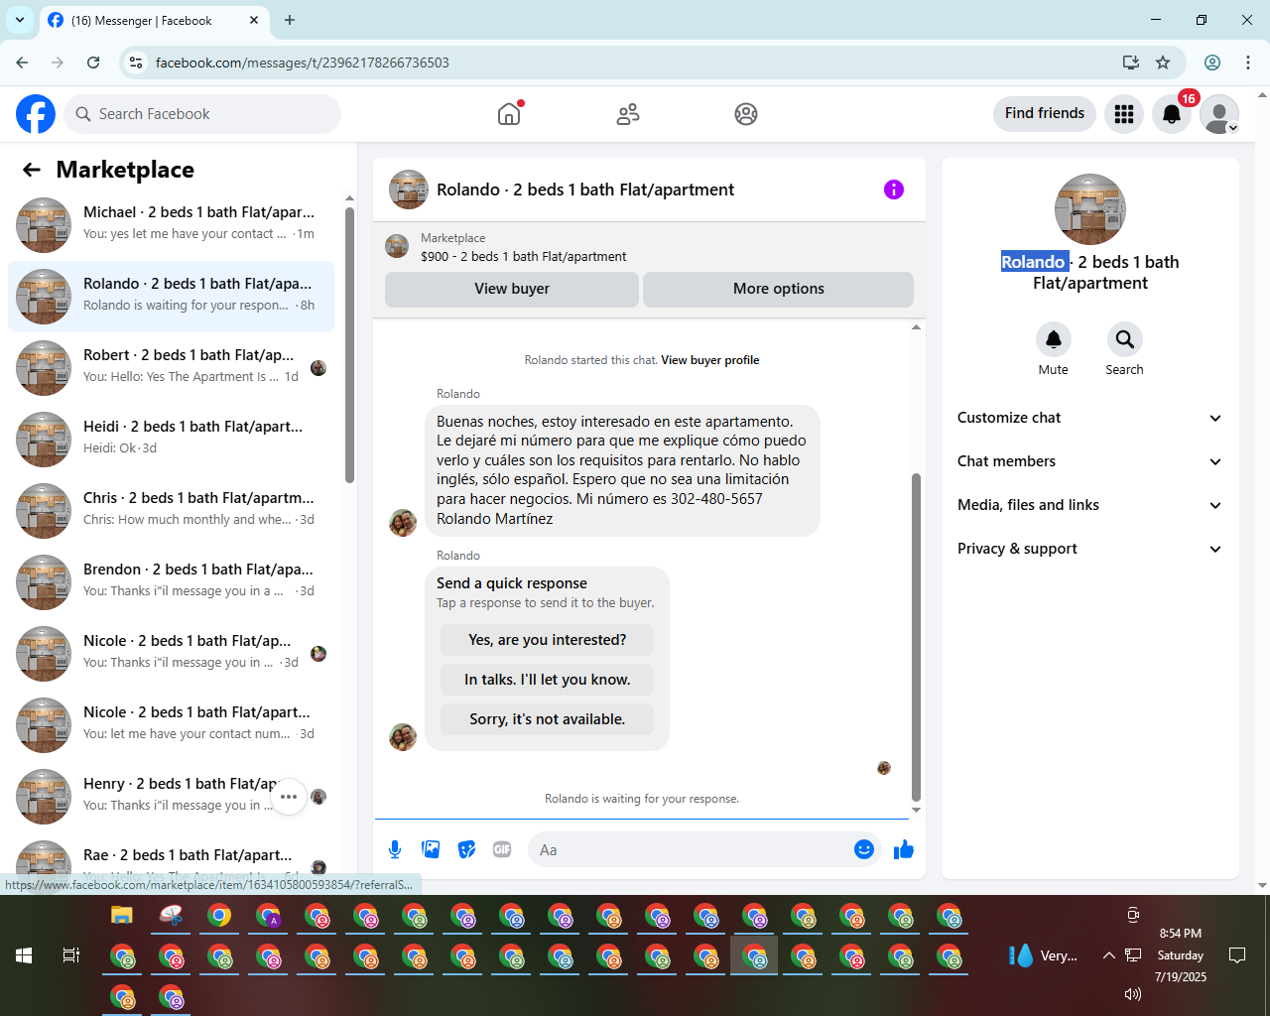Send a thumbs-up like
This screenshot has width=1270, height=1016.
pyautogui.click(x=904, y=849)
